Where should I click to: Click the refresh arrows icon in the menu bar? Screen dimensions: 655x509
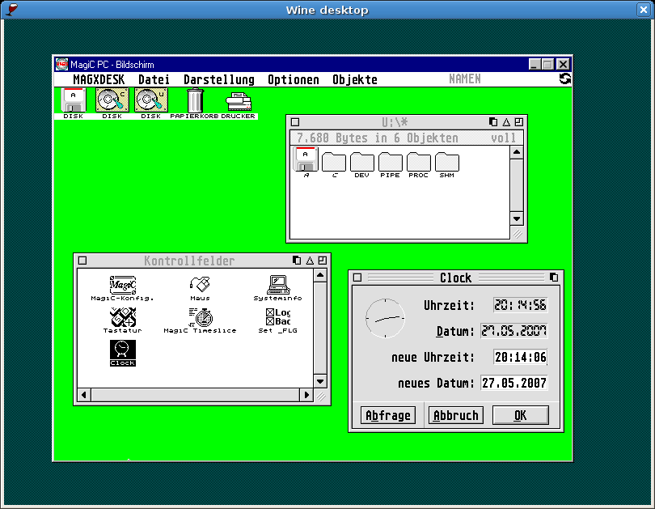(564, 78)
